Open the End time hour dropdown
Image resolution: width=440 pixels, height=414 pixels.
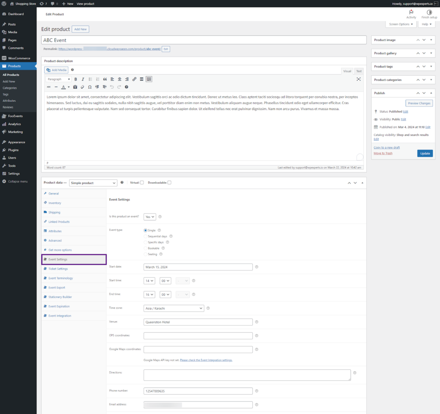point(149,295)
